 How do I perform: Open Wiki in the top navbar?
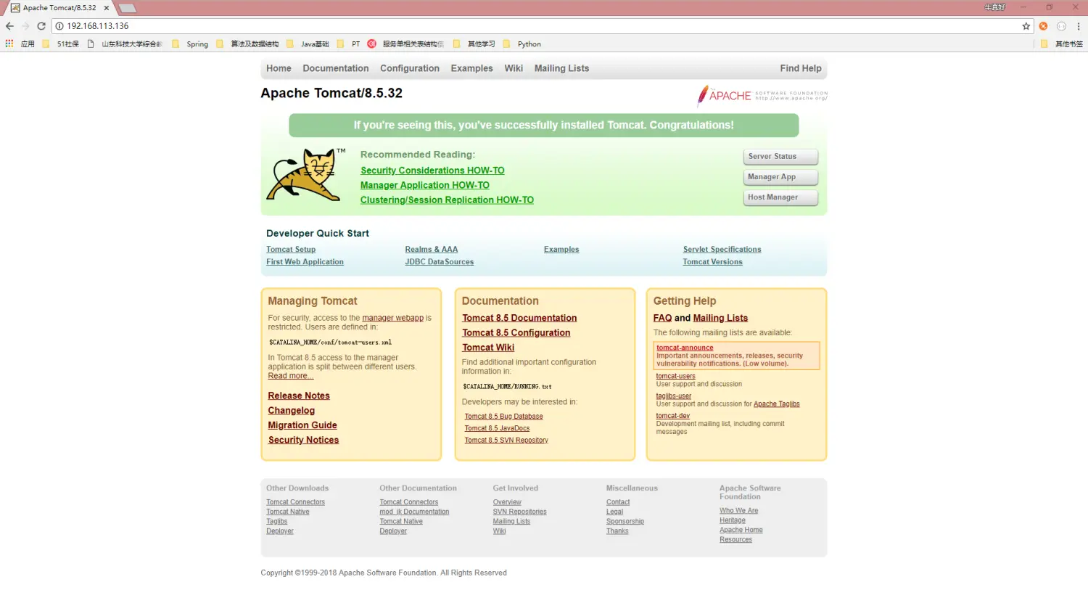514,68
